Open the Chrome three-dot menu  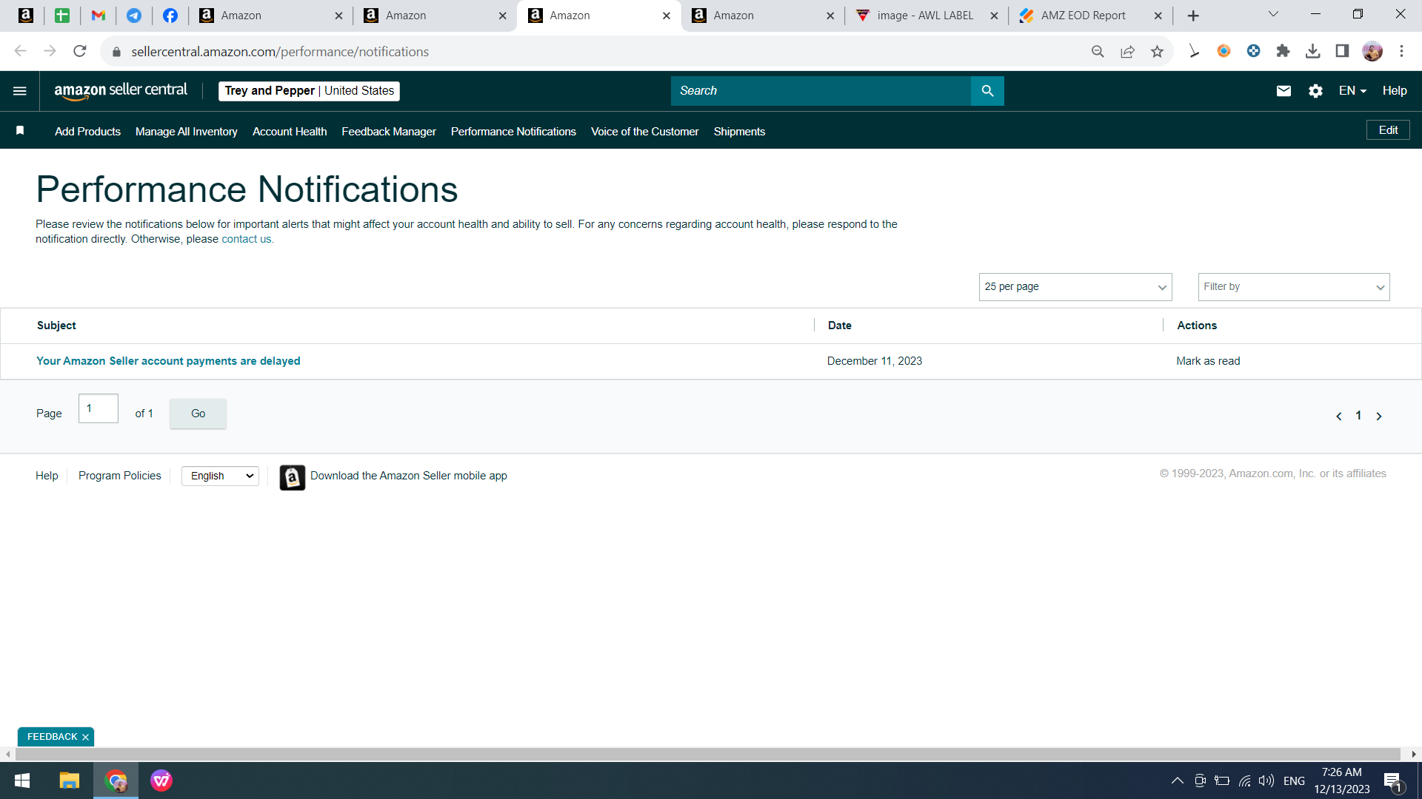[1401, 51]
